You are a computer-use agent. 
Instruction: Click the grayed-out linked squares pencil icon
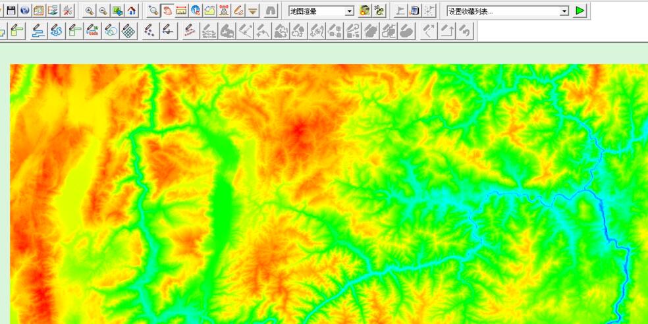[335, 31]
